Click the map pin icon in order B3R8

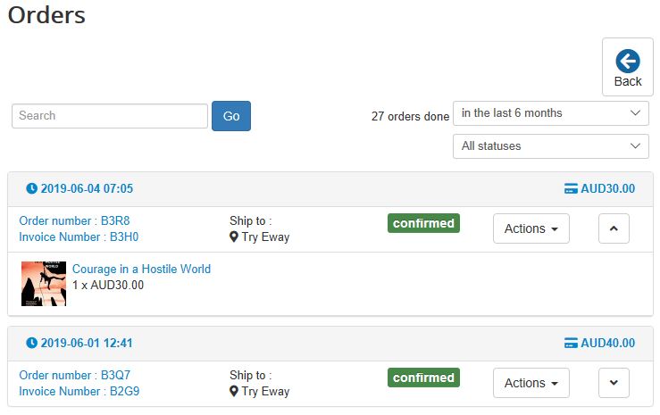pos(234,237)
